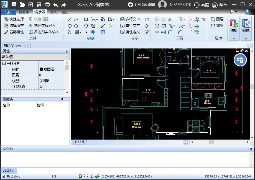Toggle object snap in status bar
The width and height of the screenshot is (255, 180).
(x=80, y=176)
